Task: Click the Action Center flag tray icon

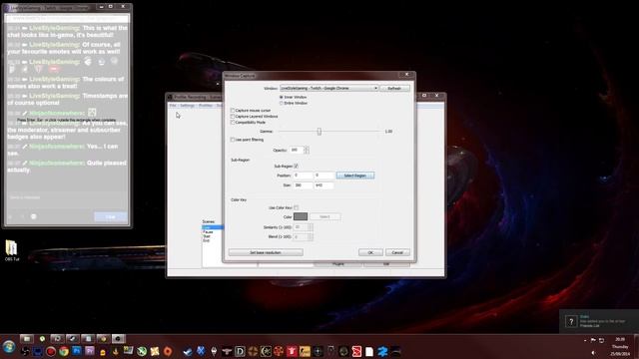Action: (x=593, y=340)
